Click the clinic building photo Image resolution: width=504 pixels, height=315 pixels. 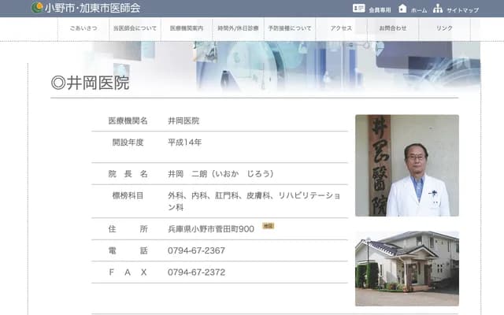coord(407,269)
